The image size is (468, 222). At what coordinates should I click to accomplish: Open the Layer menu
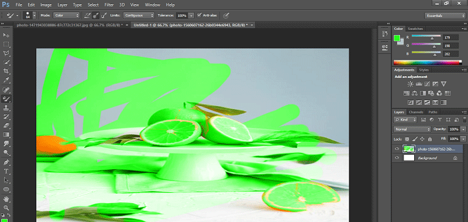(x=63, y=5)
